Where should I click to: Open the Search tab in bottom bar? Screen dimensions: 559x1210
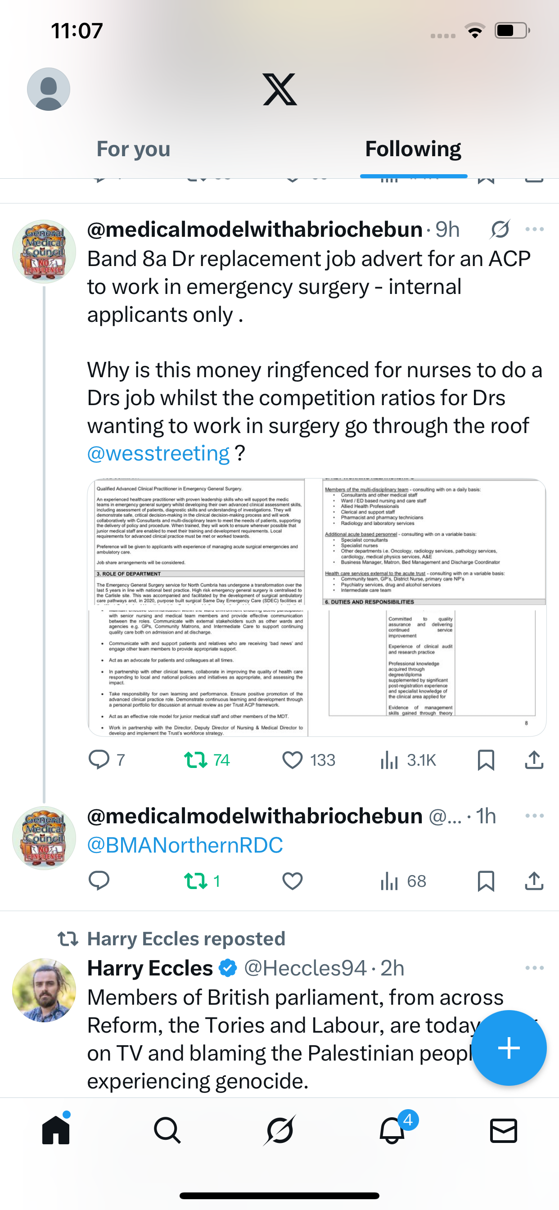click(x=167, y=1130)
